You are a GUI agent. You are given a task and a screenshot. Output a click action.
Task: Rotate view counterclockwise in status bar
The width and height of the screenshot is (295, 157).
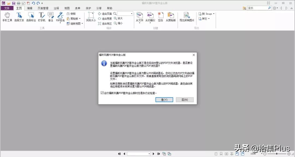(237, 154)
